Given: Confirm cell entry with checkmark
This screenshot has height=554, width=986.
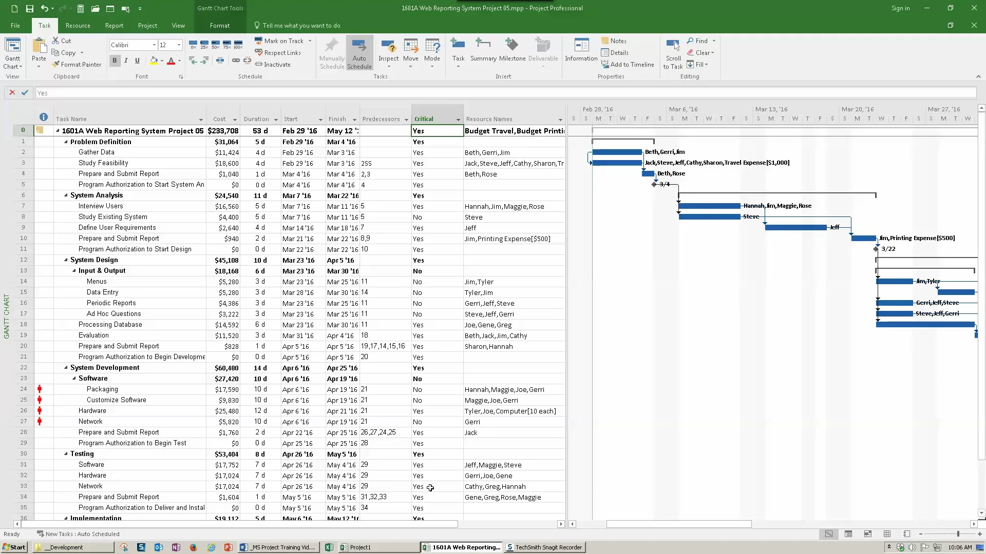Looking at the screenshot, I should 25,93.
